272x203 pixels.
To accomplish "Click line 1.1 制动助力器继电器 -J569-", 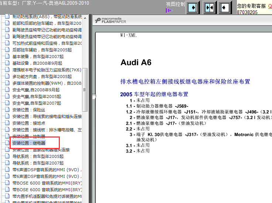I will (157, 106).
